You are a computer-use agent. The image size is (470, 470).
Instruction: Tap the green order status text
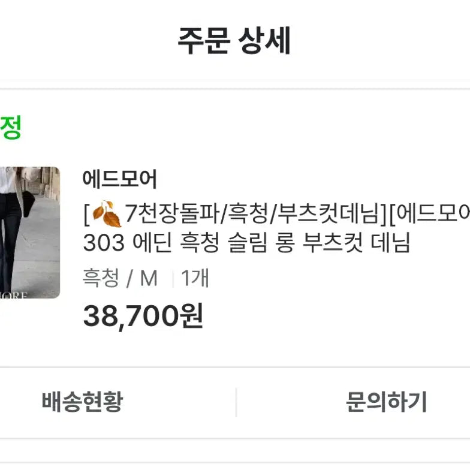point(11,127)
